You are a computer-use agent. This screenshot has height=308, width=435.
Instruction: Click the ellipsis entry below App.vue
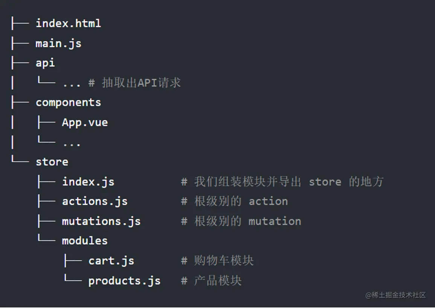coord(72,143)
